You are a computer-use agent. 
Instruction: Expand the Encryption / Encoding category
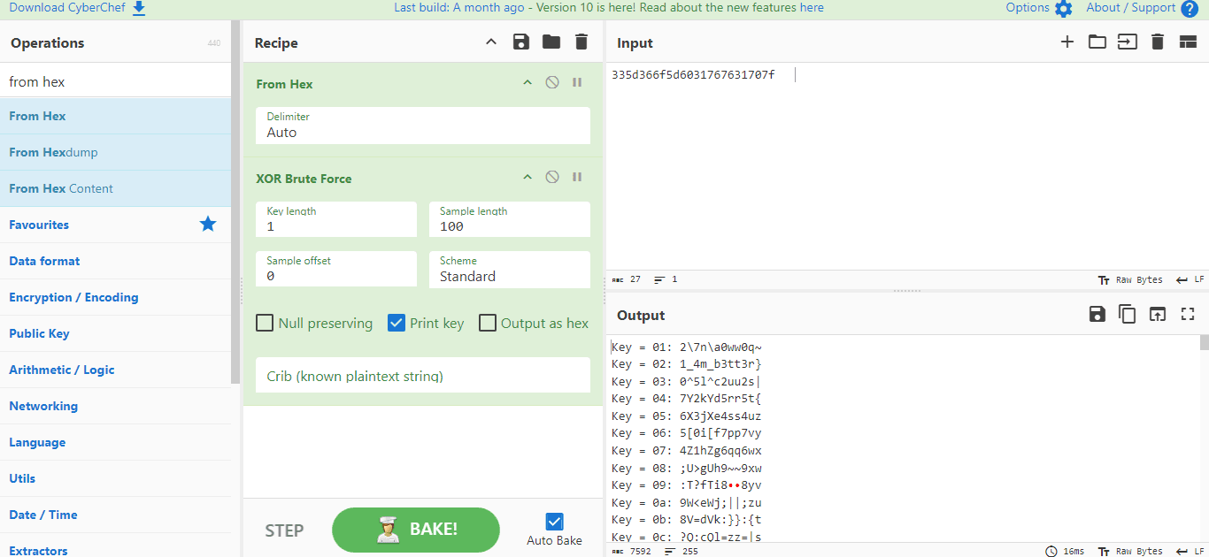(73, 297)
